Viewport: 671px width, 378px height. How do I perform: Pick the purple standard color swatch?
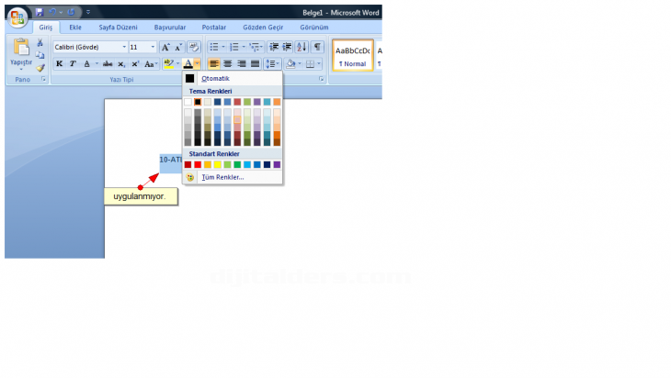277,164
